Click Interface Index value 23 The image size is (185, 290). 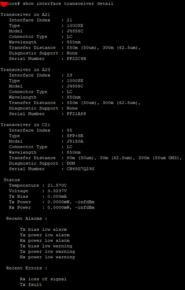pos(70,75)
